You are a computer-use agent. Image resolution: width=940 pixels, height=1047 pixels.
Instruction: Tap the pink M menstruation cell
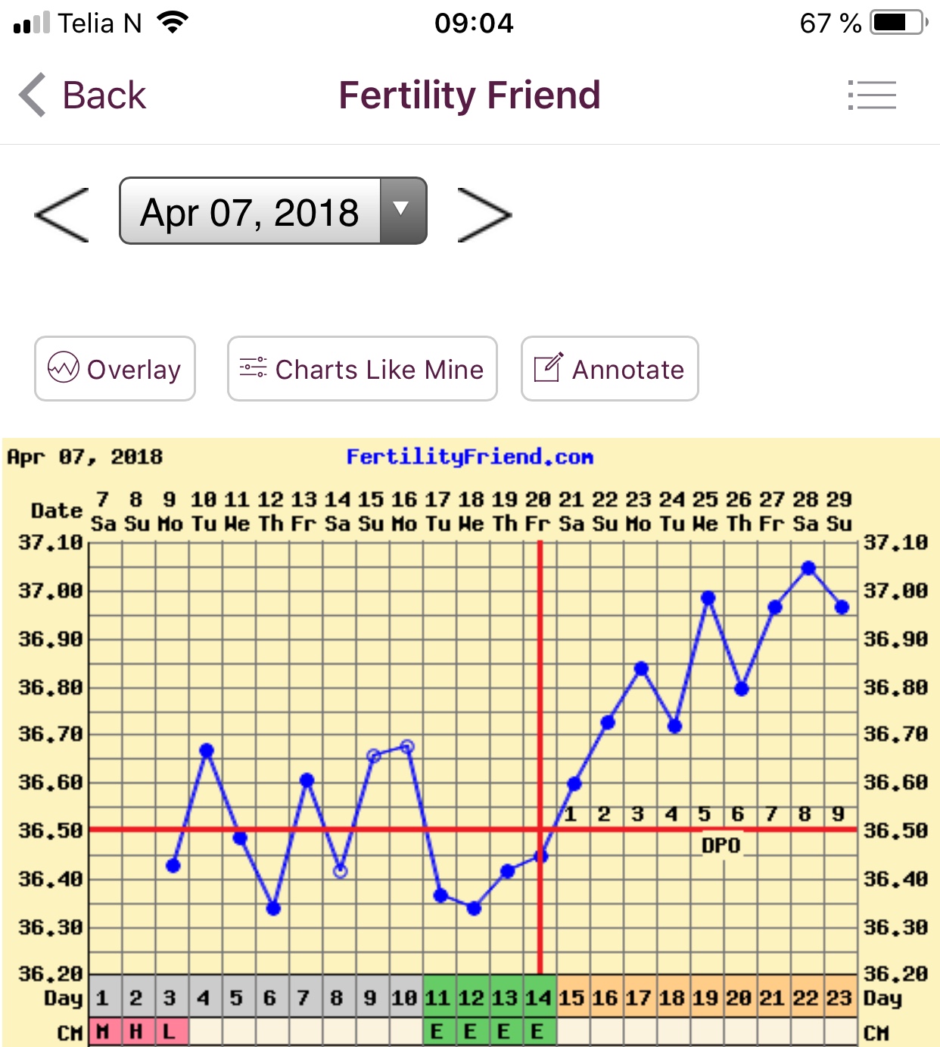click(104, 1032)
